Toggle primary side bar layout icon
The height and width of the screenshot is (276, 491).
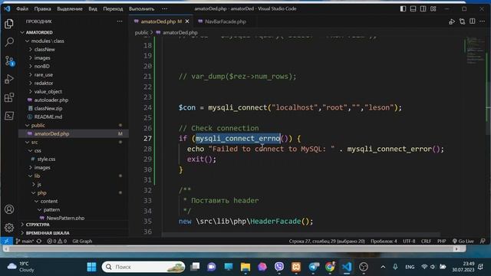click(403, 8)
